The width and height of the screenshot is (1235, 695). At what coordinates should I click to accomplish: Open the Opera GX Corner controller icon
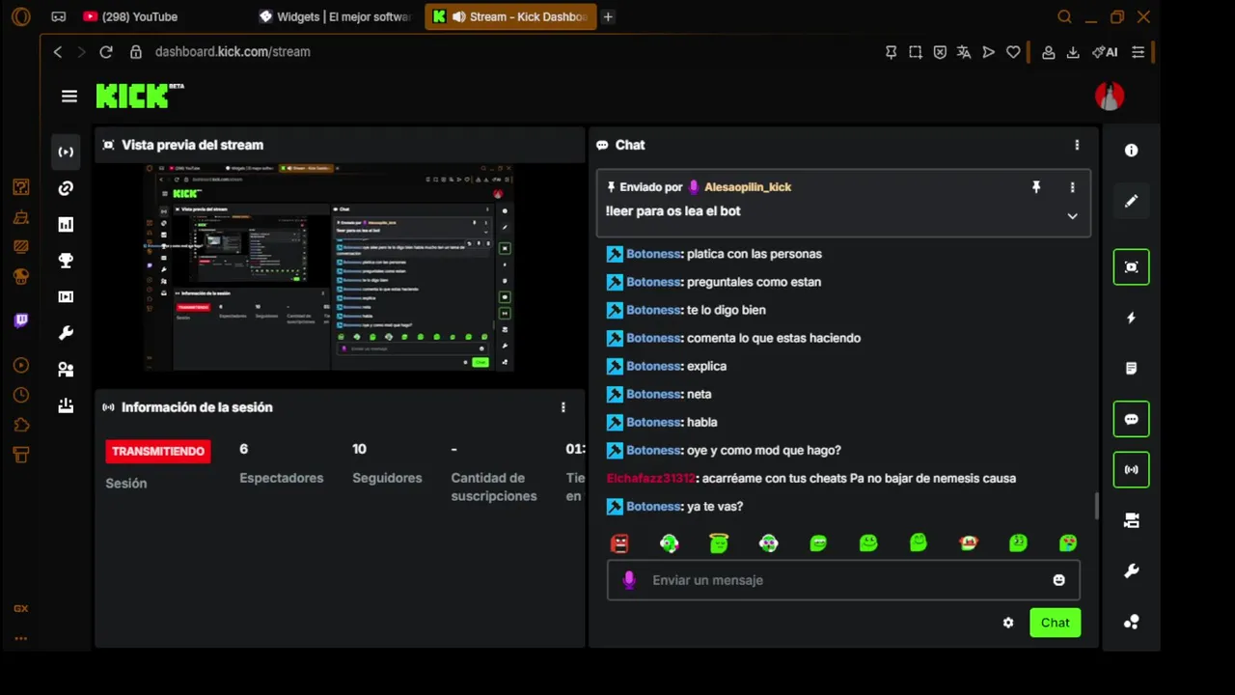tap(20, 187)
